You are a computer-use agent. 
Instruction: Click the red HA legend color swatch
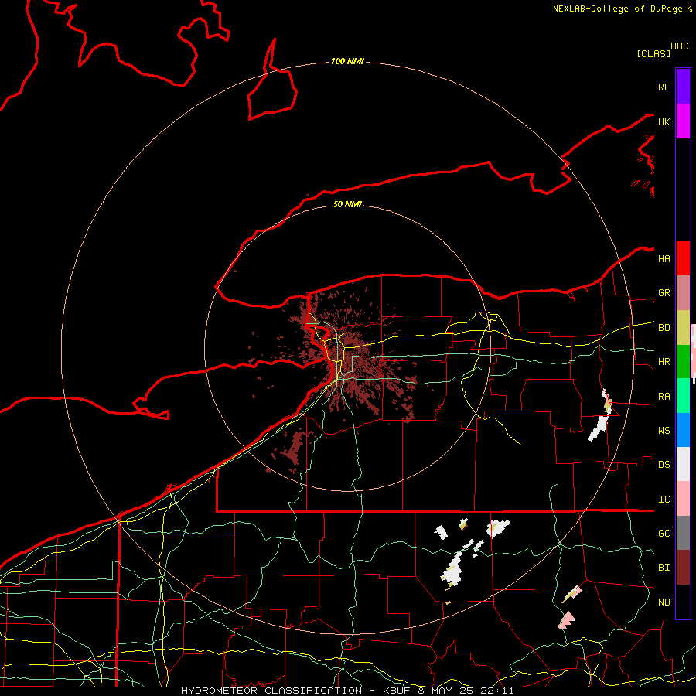point(683,258)
